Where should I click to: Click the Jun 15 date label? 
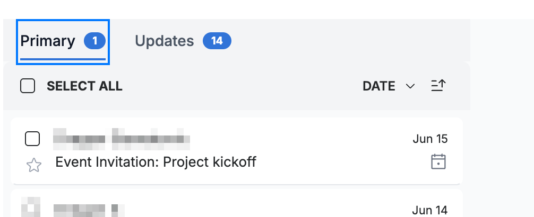[430, 139]
